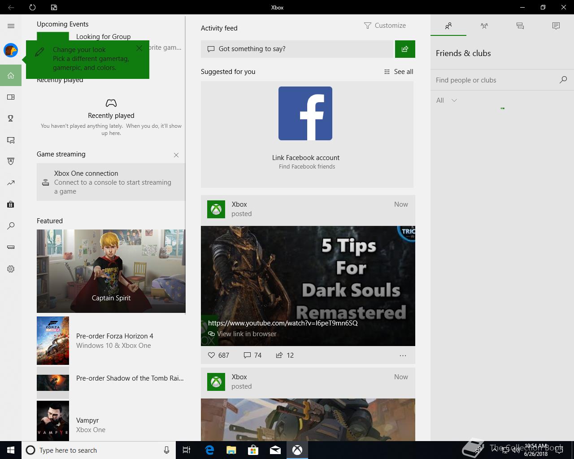Click Find people or clubs field
574x459 pixels.
502,80
